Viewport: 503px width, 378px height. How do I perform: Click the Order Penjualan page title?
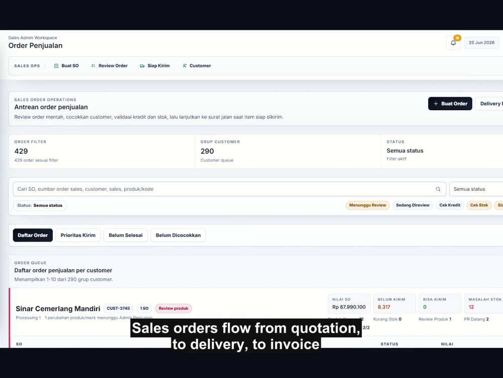[x=35, y=46]
